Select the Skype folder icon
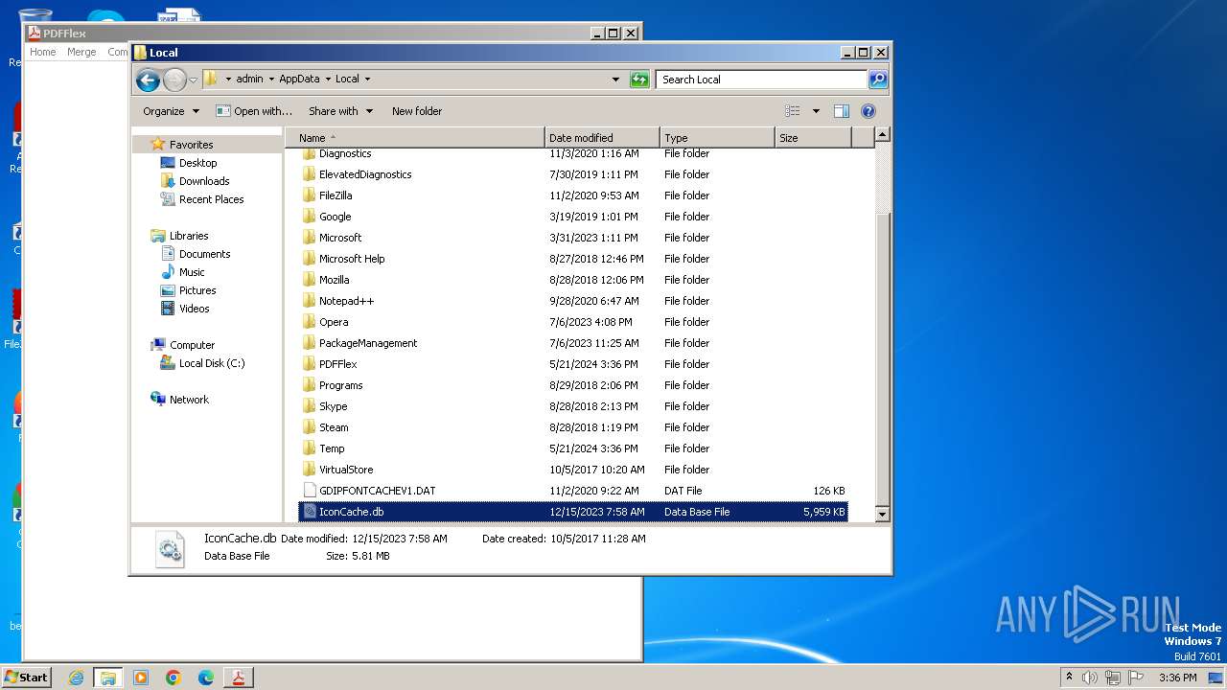The image size is (1227, 690). coord(310,406)
